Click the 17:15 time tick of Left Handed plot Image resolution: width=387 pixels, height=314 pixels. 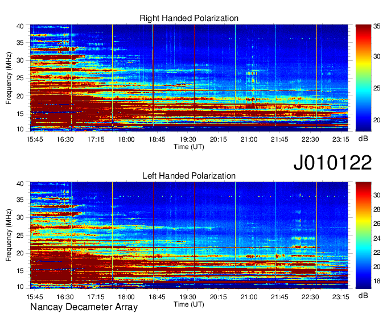96,297
